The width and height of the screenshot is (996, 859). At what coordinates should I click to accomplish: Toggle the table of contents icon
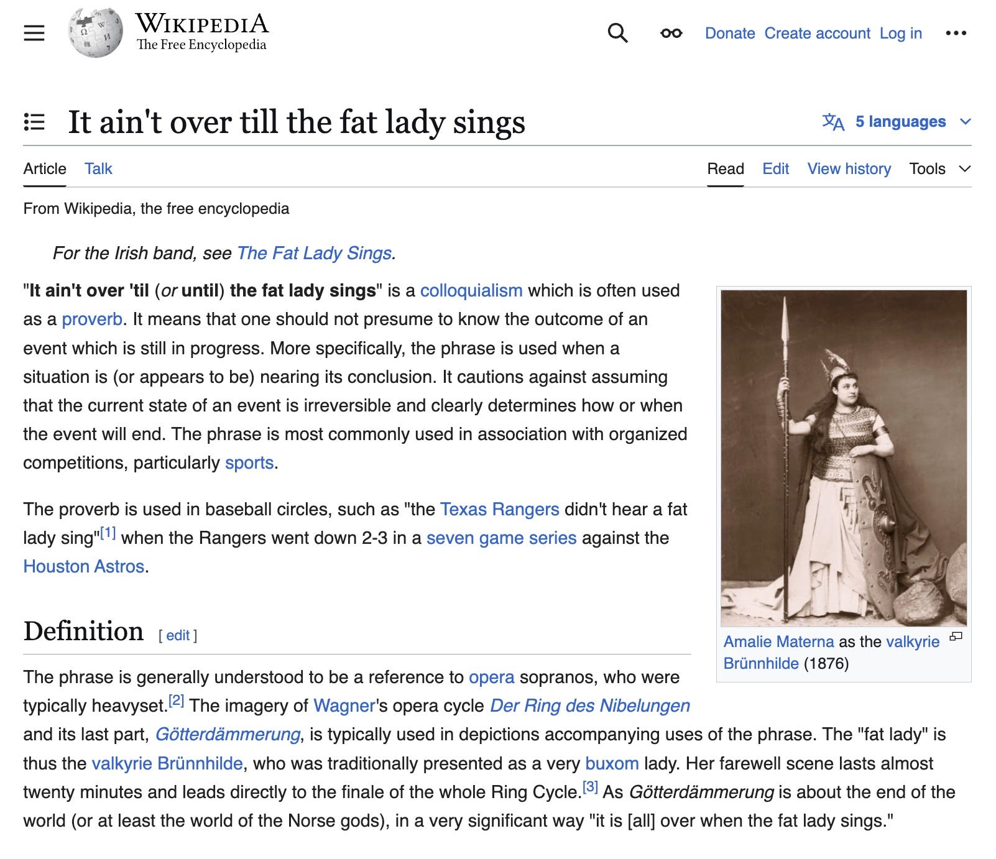(34, 122)
